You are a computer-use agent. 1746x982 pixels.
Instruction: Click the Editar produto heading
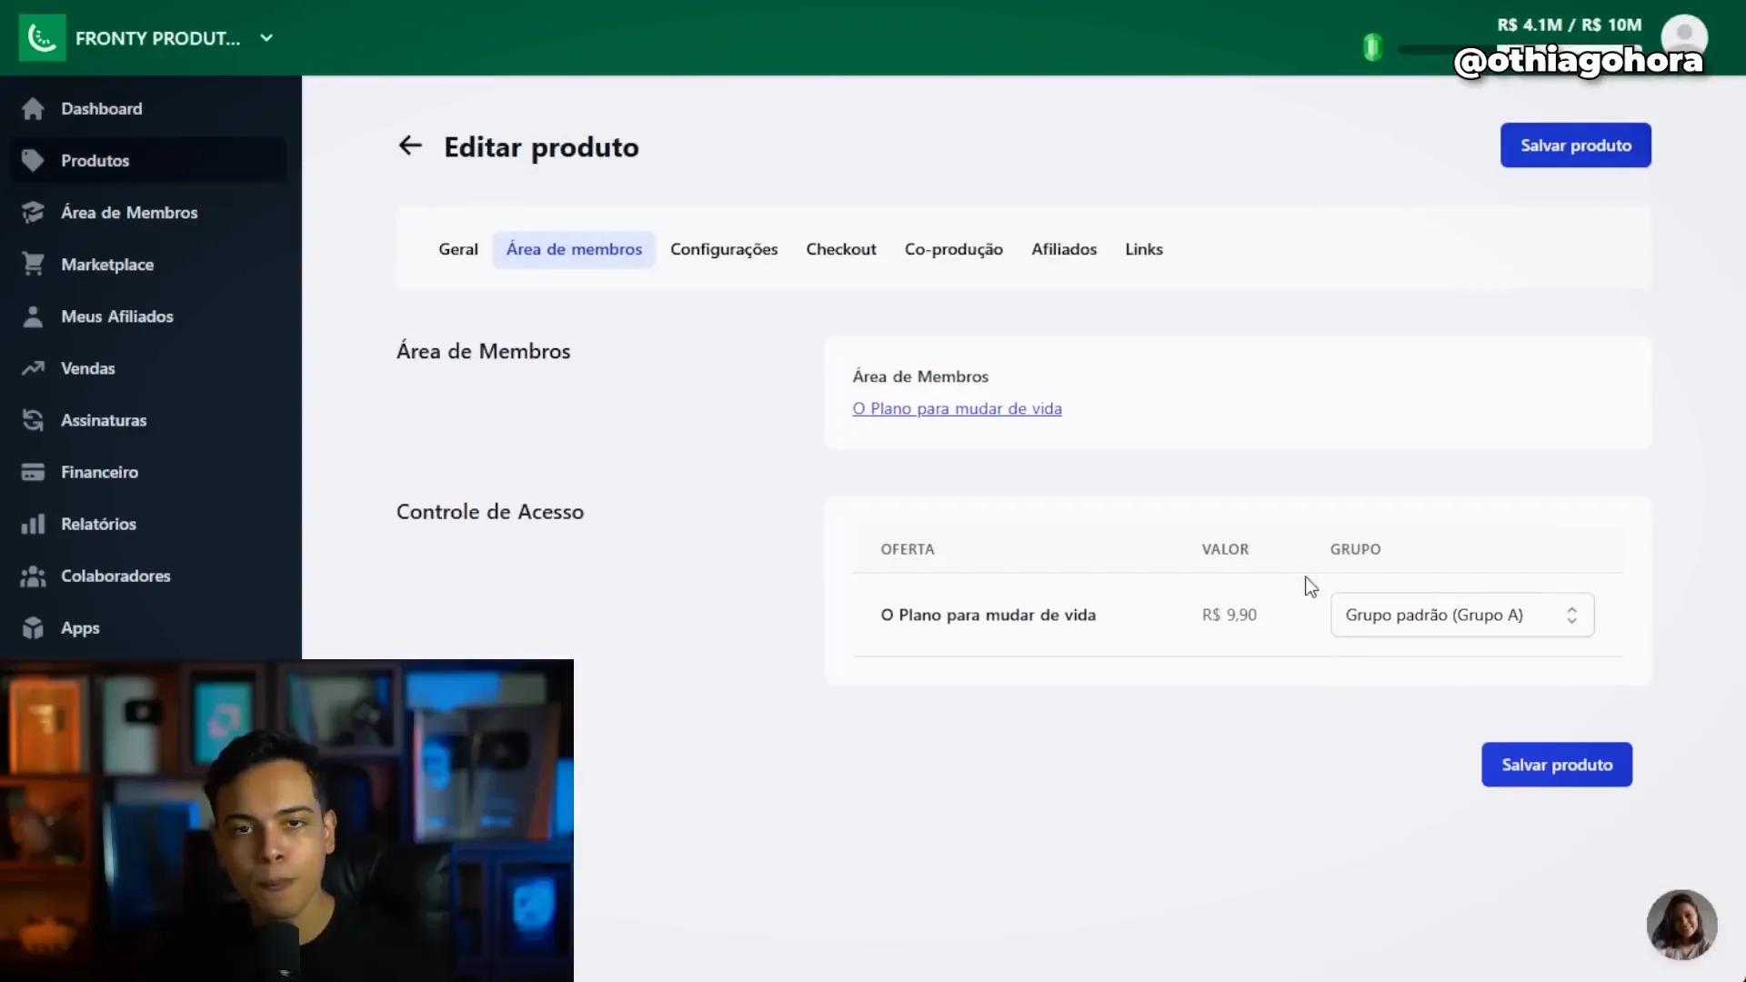click(x=541, y=146)
